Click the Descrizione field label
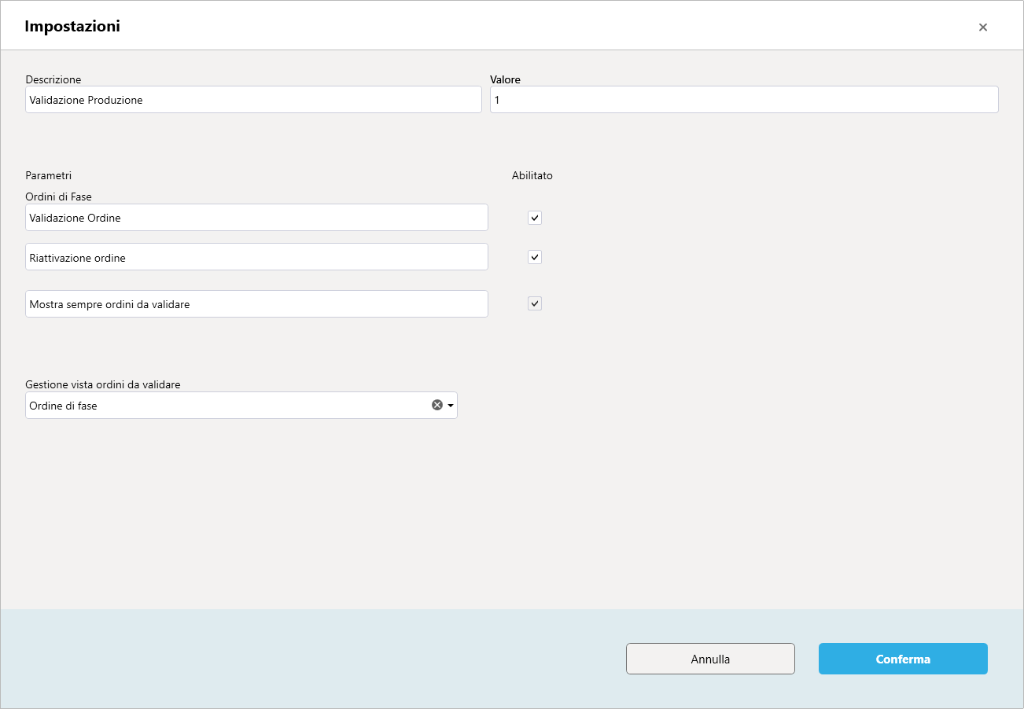The height and width of the screenshot is (709, 1024). click(x=53, y=79)
